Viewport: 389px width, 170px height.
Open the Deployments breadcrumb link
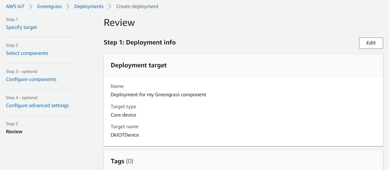(x=89, y=6)
